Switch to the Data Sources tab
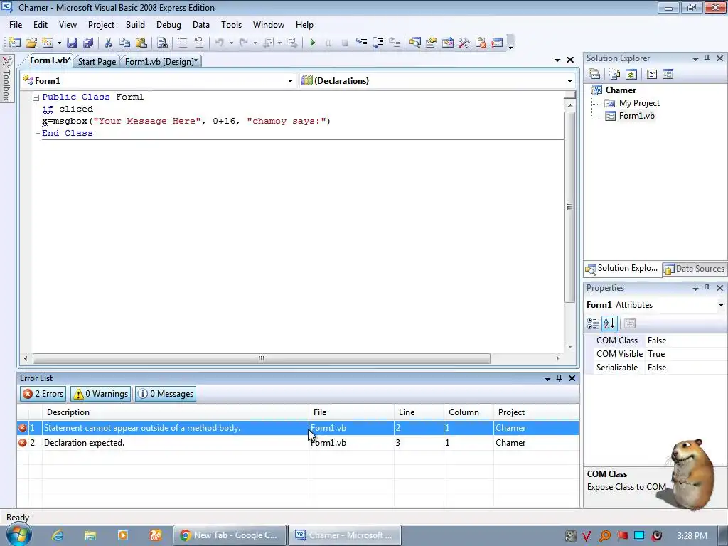This screenshot has width=728, height=546. pos(695,269)
